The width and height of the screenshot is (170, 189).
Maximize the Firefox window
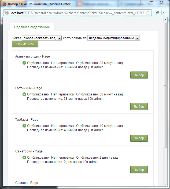pyautogui.click(x=151, y=3)
